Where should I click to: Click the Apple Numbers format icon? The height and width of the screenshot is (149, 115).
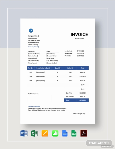coord(55,133)
